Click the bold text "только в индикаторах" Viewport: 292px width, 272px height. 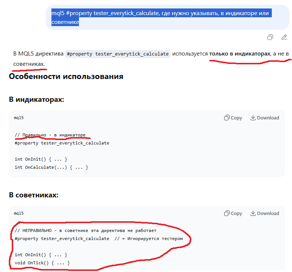click(x=240, y=54)
